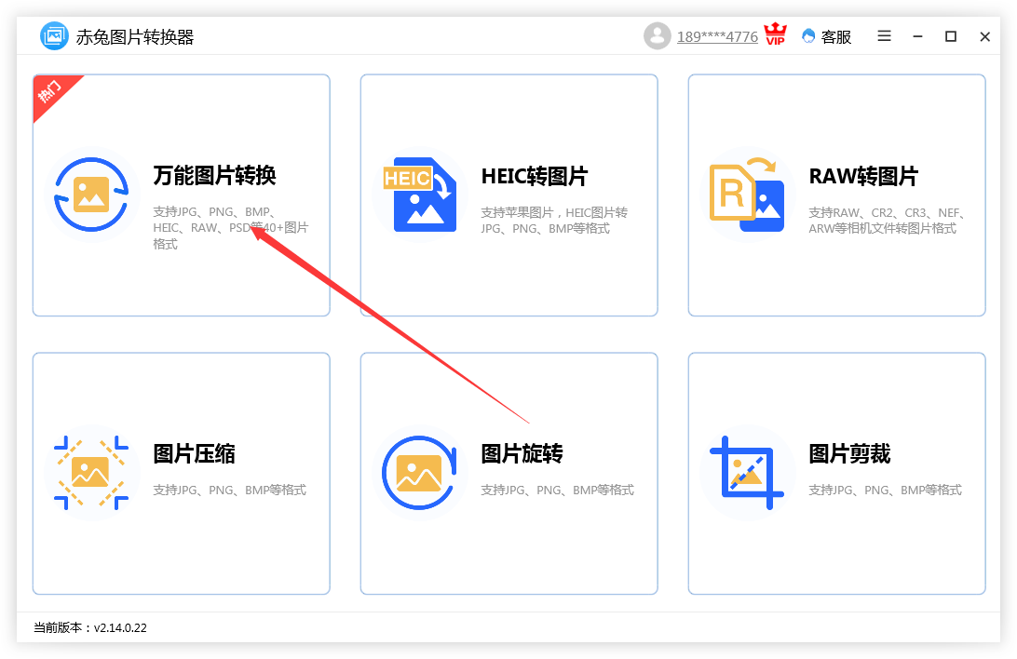Screen dimensions: 1017x659
Task: Click the 图片旋转 rotate icon
Action: point(419,473)
